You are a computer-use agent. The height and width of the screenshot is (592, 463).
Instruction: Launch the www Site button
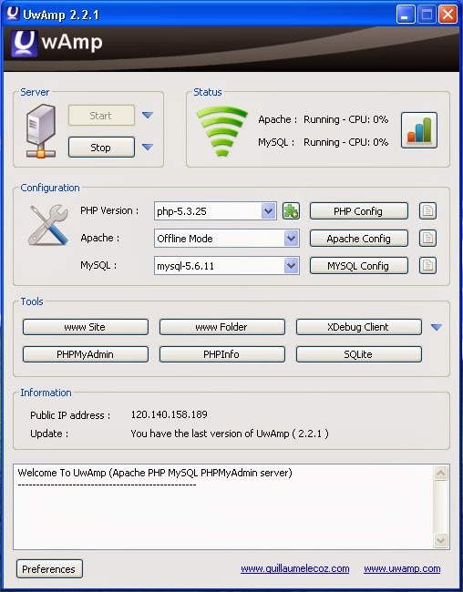[x=86, y=327]
